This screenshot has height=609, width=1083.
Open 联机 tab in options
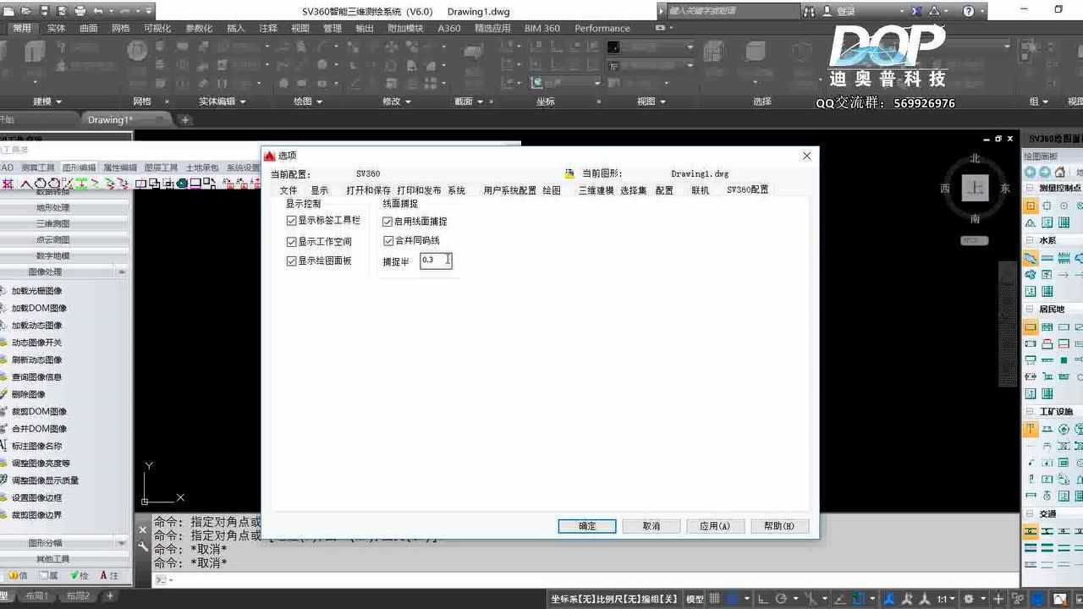(701, 190)
